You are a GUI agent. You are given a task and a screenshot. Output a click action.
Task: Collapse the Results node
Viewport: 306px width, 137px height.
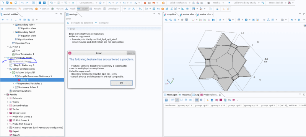click(5, 94)
